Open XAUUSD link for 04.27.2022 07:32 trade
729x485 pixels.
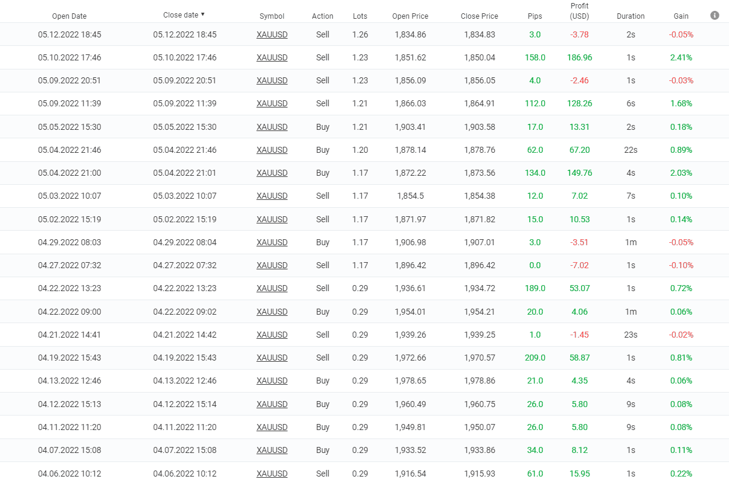[272, 265]
